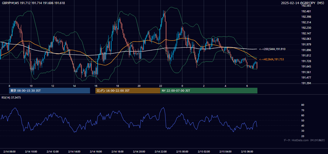Click hour tick 0 under the price chart
328x154 pixels.
pyautogui.click(x=182, y=86)
